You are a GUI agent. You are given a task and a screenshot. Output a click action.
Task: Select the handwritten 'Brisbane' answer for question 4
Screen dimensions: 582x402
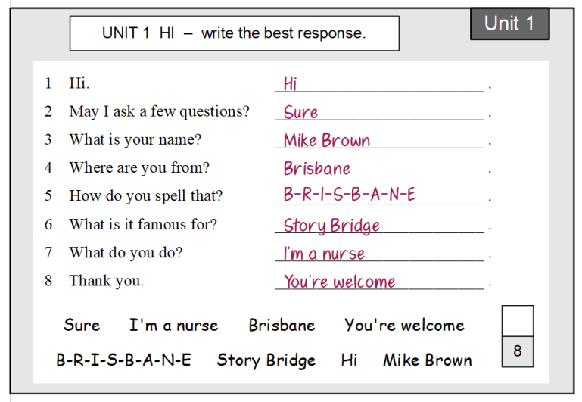(316, 169)
